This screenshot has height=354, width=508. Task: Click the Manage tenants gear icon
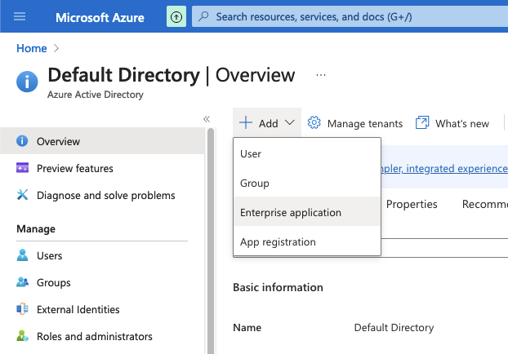tap(314, 123)
